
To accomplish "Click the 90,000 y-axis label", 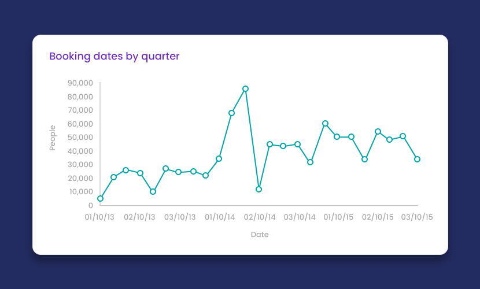I will (x=80, y=83).
